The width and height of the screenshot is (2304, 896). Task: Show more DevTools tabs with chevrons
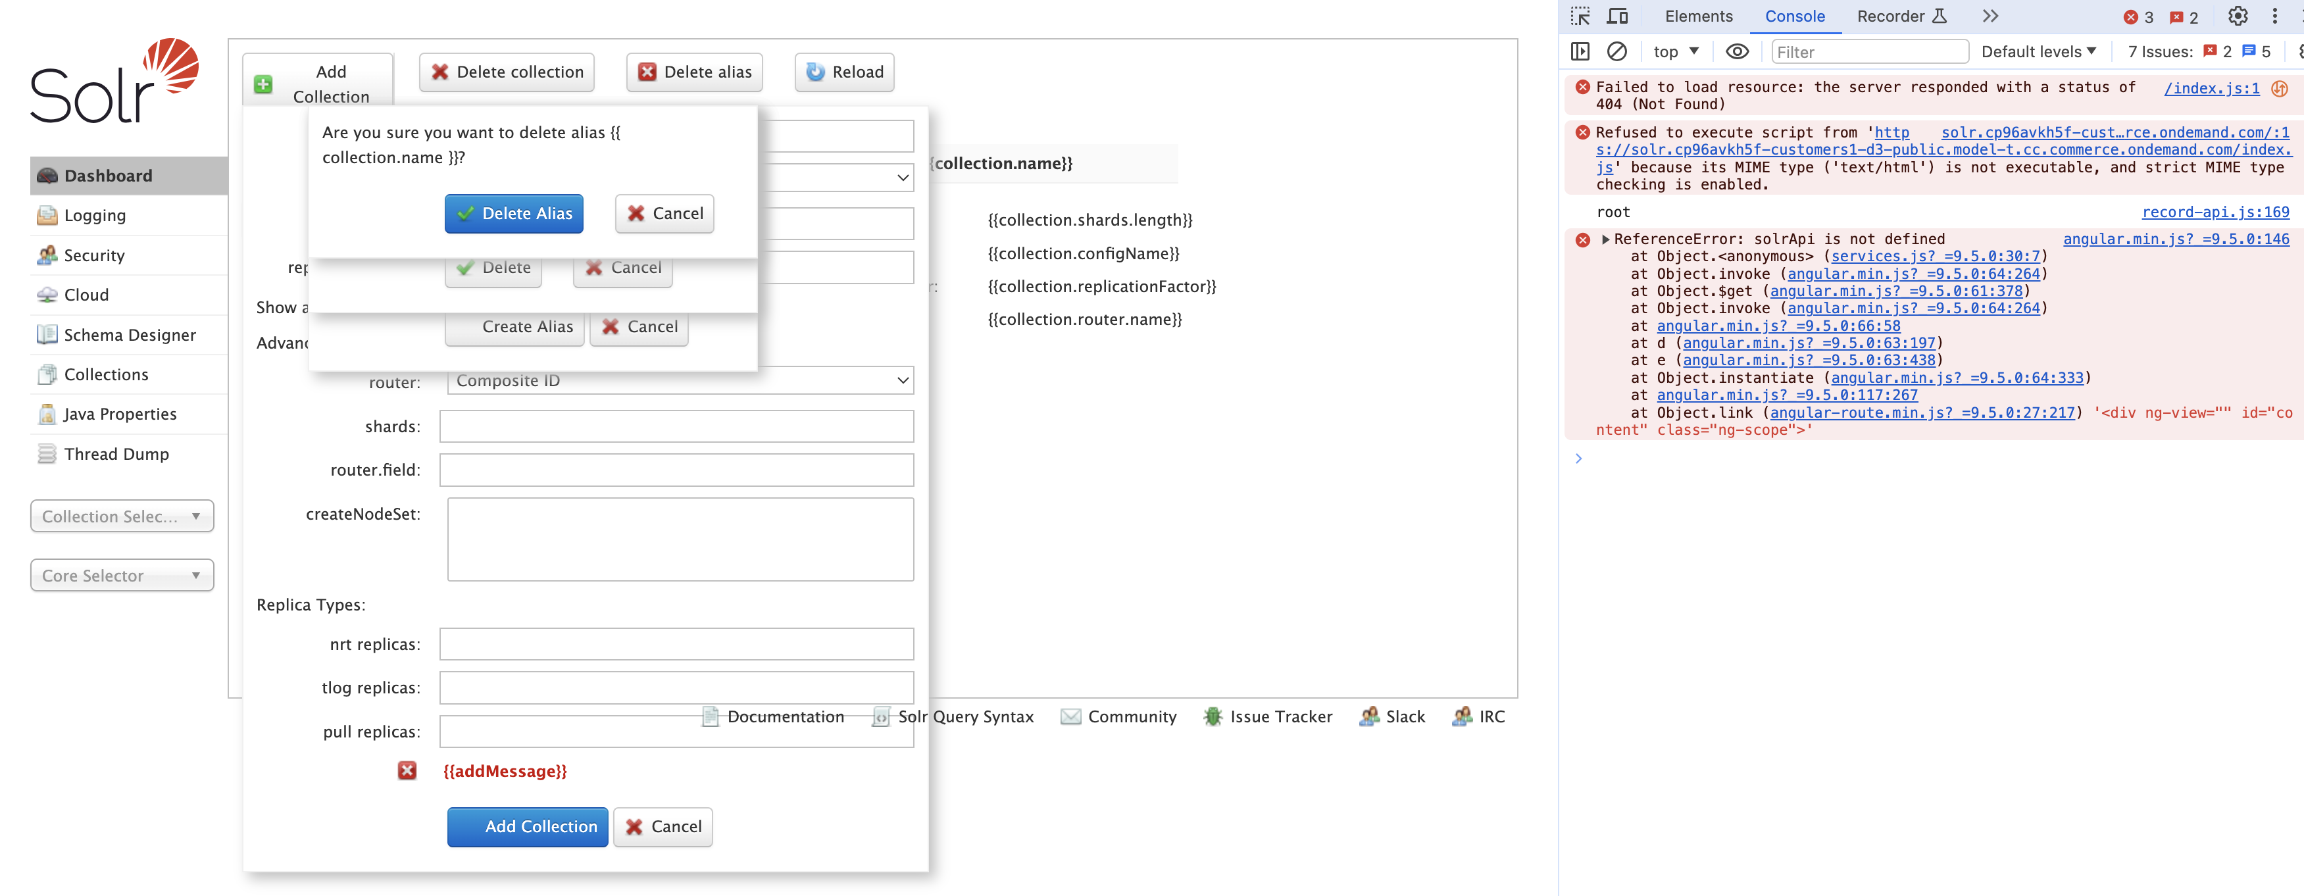tap(1990, 16)
